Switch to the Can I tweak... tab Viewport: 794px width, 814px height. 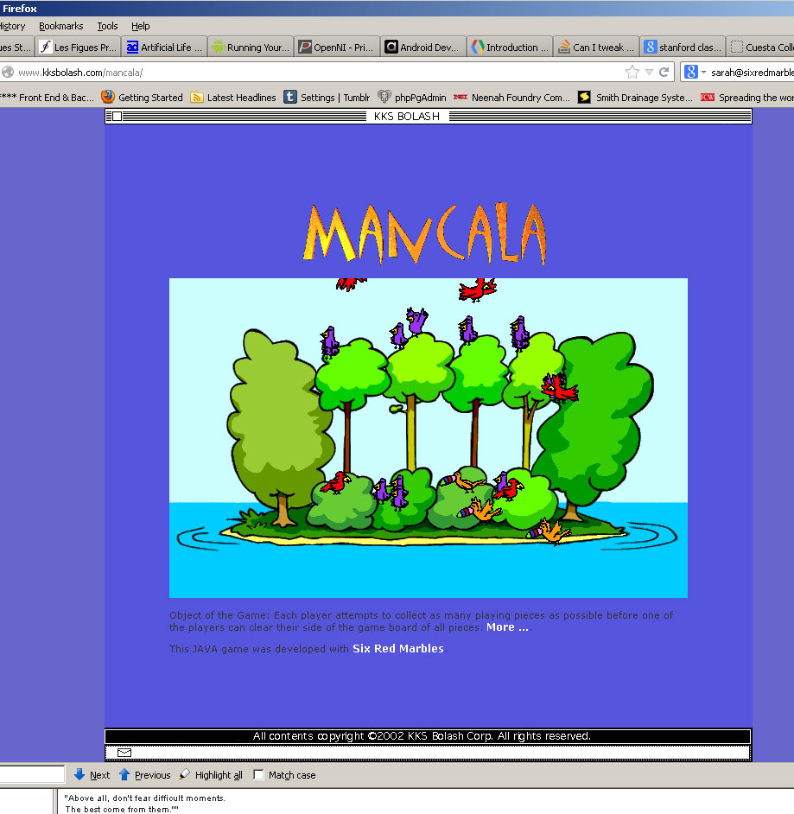596,48
